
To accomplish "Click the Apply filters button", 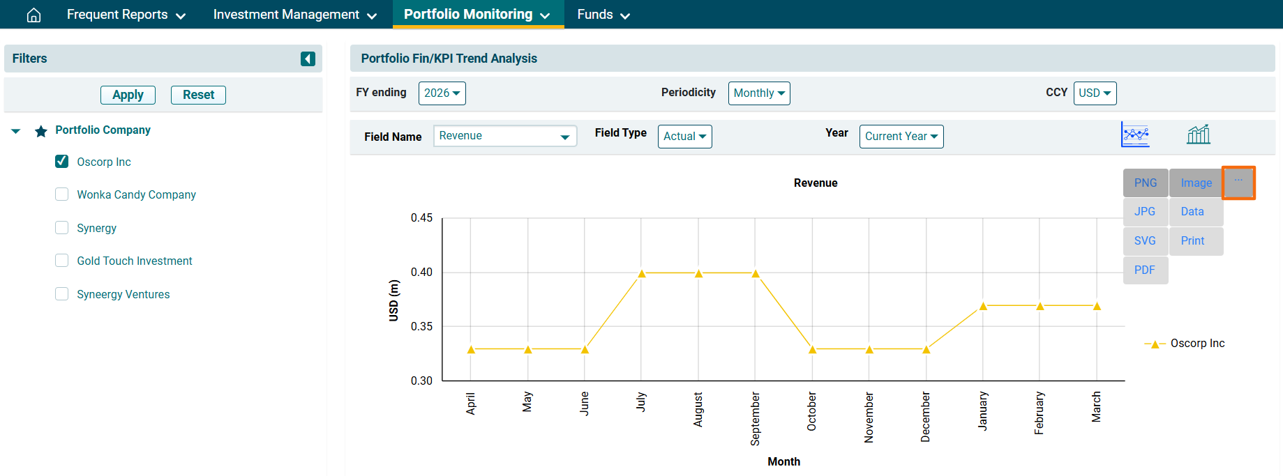I will click(128, 95).
